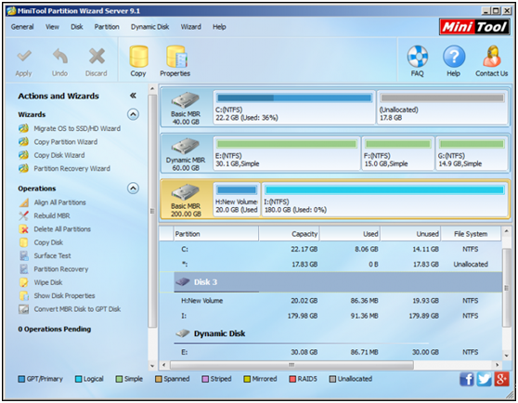Launch Partition Recovery Wizard
Image resolution: width=518 pixels, height=403 pixels.
71,168
